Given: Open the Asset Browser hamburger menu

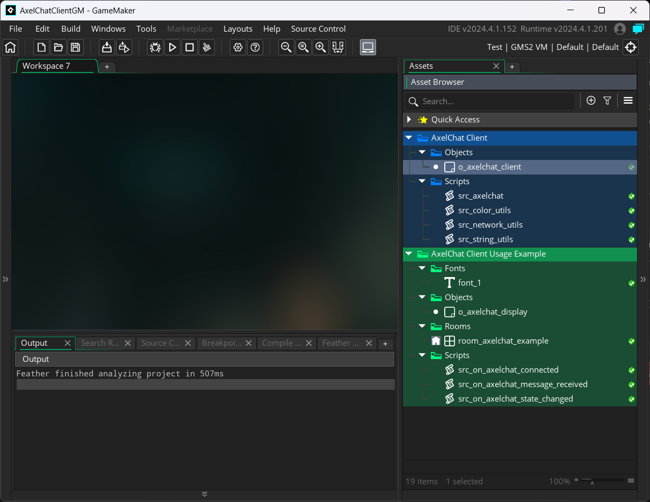Looking at the screenshot, I should click(x=628, y=100).
